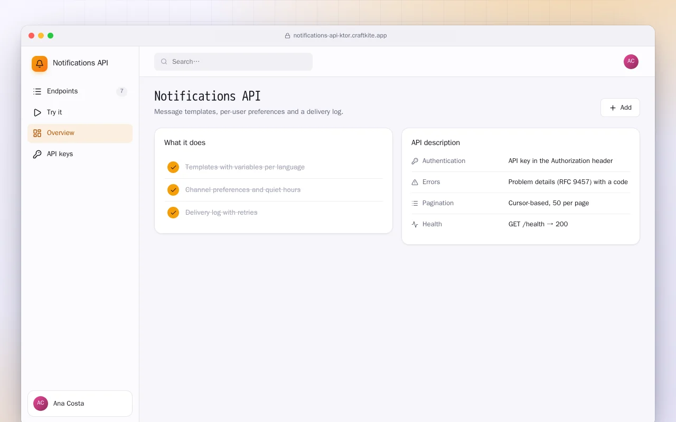This screenshot has height=422, width=676.
Task: Click the Try it play icon
Action: [x=37, y=112]
